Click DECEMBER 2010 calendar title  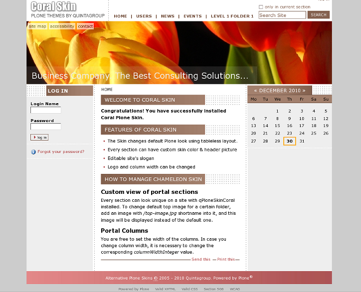280,91
